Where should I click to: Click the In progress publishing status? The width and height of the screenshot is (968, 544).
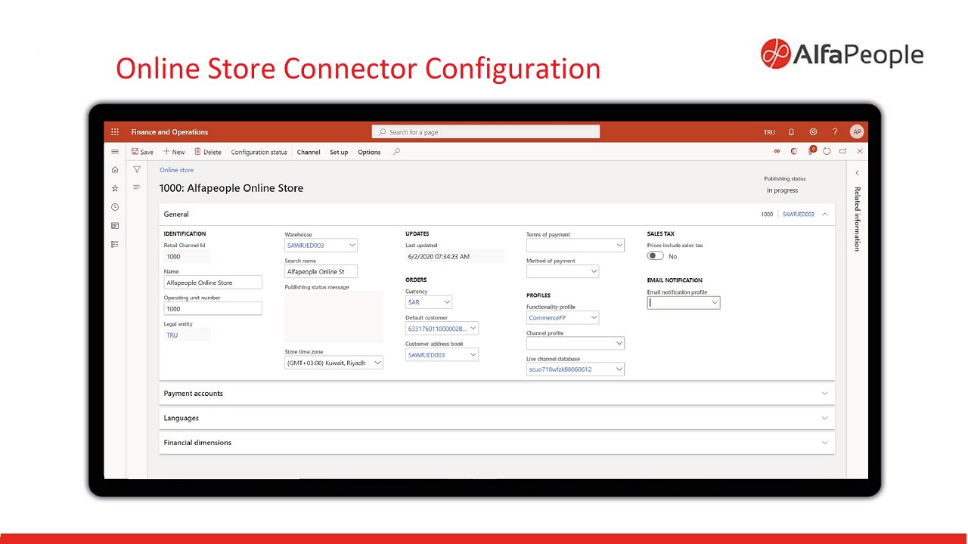click(782, 190)
